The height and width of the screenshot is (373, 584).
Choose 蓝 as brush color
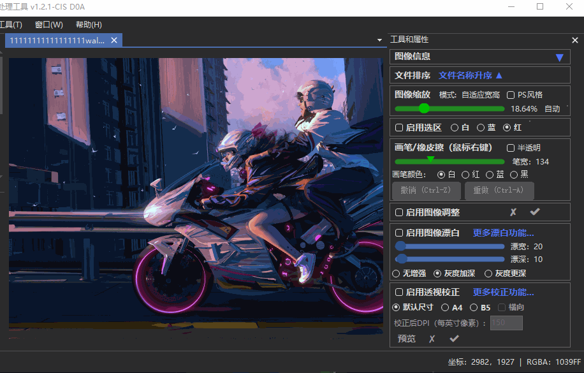pyautogui.click(x=490, y=175)
